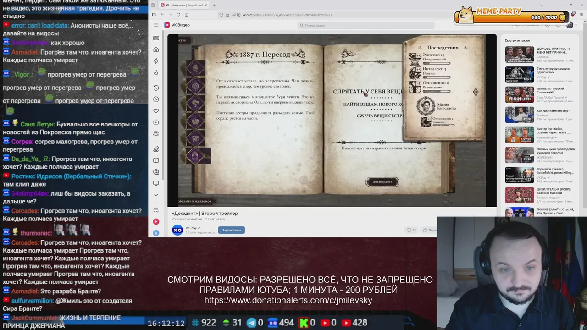587x330 pixels.
Task: Open the kids bunny sidebar icon
Action: 156,72
